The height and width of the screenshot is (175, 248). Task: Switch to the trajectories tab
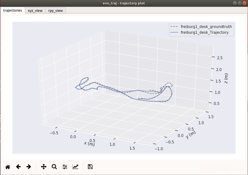point(12,10)
